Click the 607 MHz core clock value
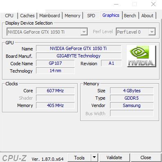This screenshot has width=162, height=162. [55, 91]
